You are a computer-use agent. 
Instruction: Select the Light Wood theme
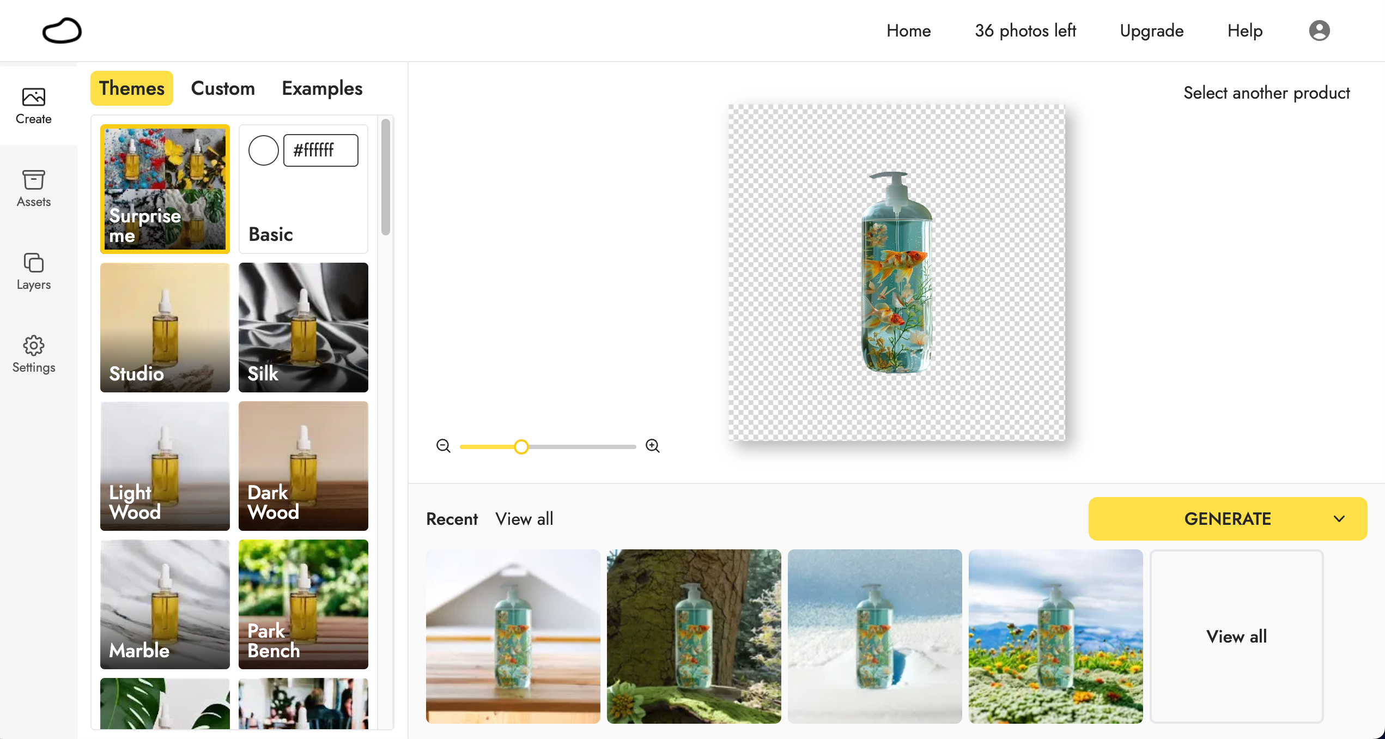[x=165, y=466]
